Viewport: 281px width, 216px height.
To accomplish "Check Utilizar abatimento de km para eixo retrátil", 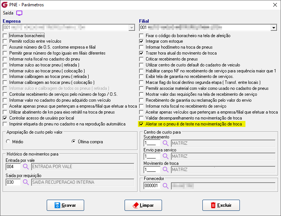I will tap(5, 112).
